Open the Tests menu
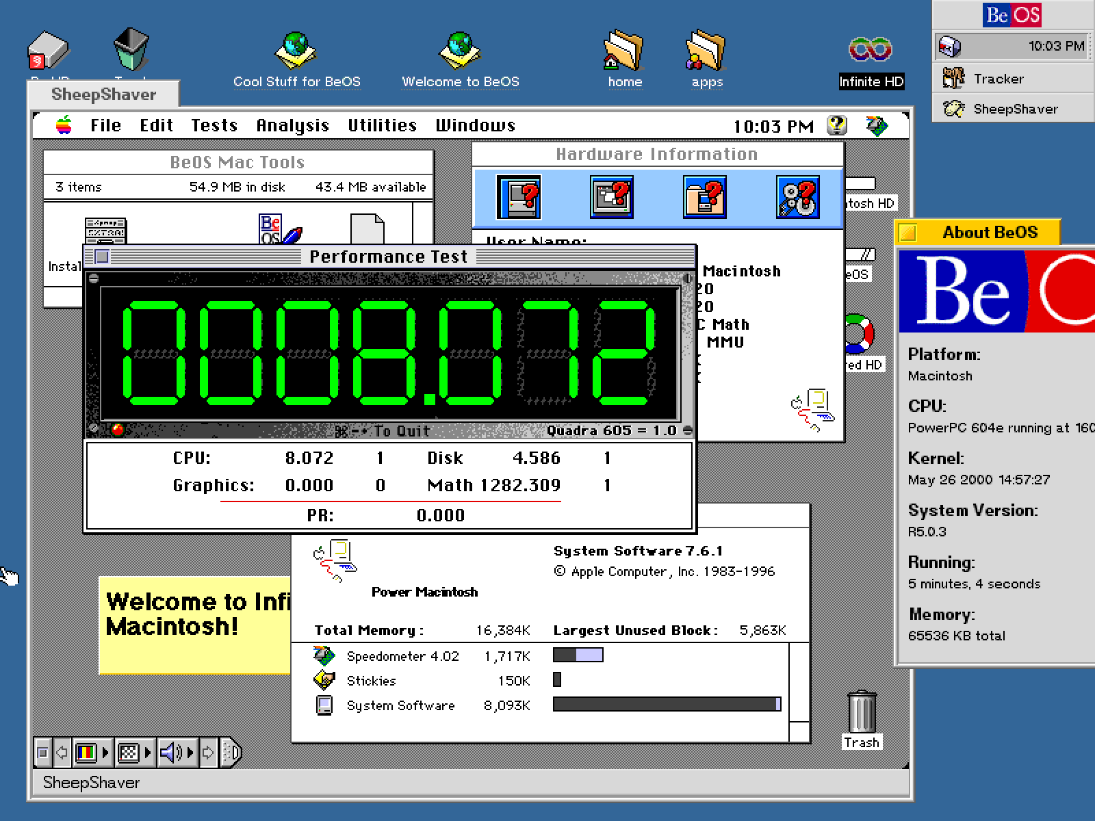1095x821 pixels. coord(214,125)
